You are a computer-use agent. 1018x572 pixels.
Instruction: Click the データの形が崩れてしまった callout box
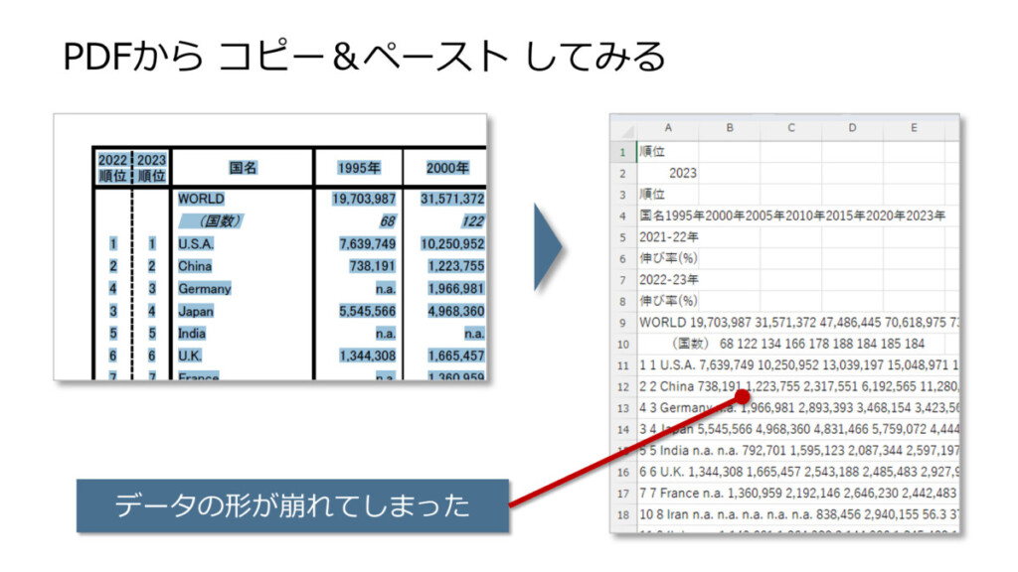[292, 505]
